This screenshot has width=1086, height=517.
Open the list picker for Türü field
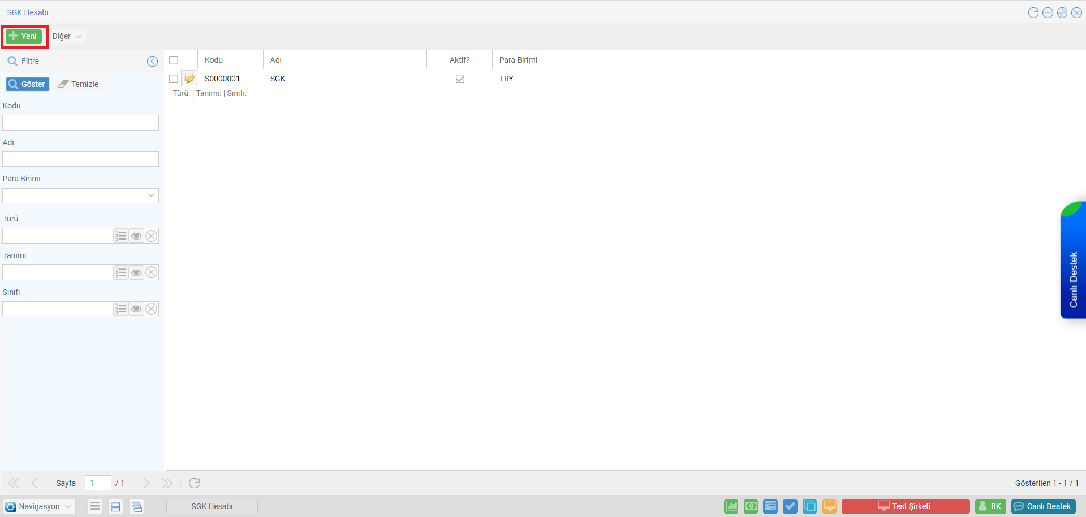click(121, 236)
